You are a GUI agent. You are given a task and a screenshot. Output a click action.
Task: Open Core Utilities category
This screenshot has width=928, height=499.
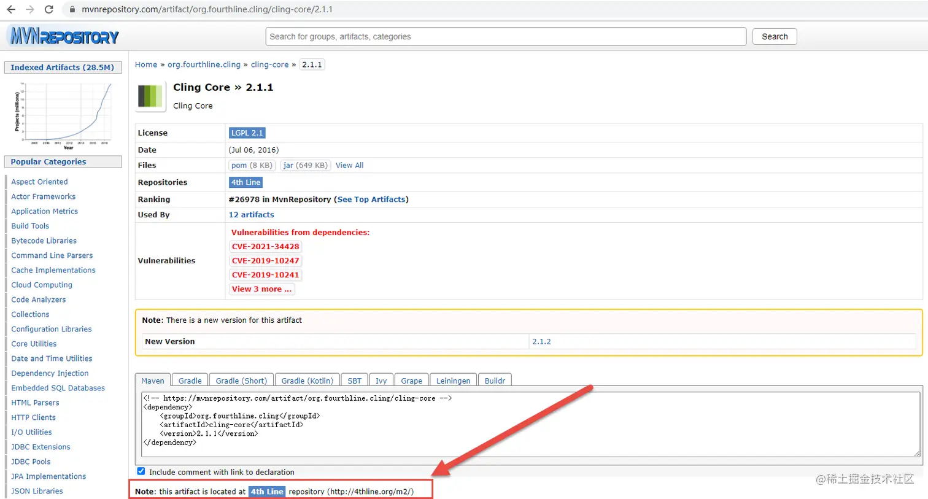[x=34, y=344]
